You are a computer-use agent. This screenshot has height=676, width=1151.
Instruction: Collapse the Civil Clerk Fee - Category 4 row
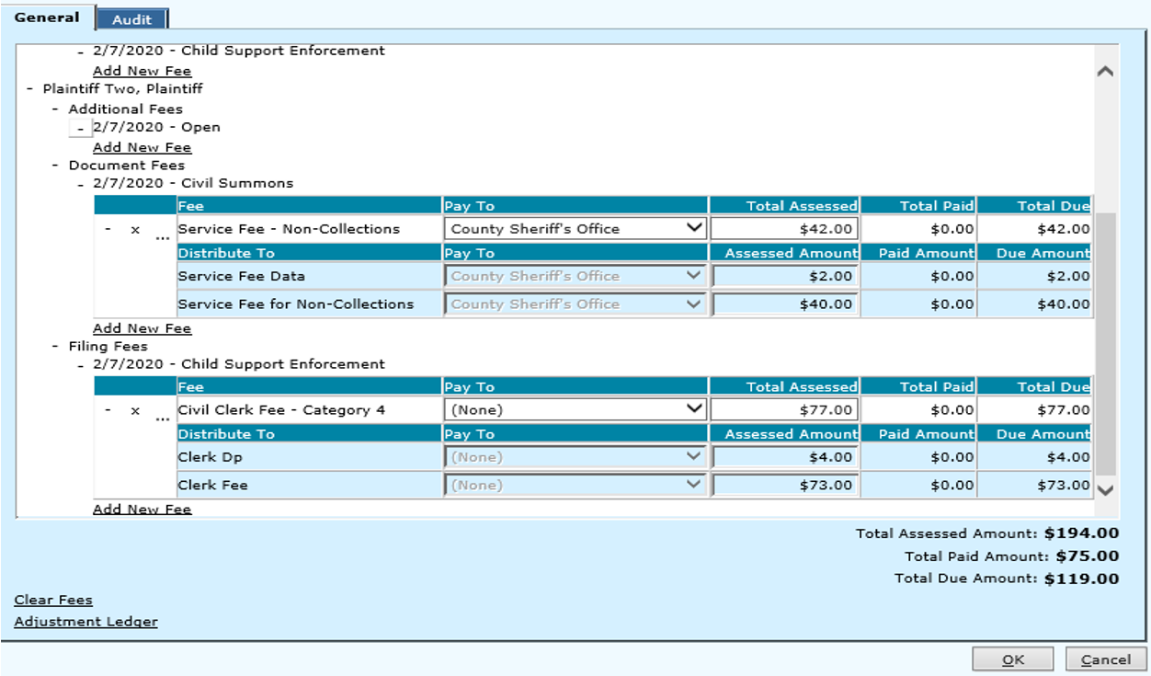(x=108, y=411)
